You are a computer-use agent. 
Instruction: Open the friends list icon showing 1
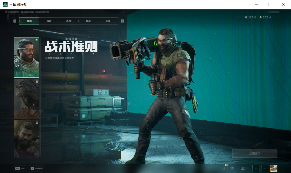pyautogui.click(x=244, y=168)
